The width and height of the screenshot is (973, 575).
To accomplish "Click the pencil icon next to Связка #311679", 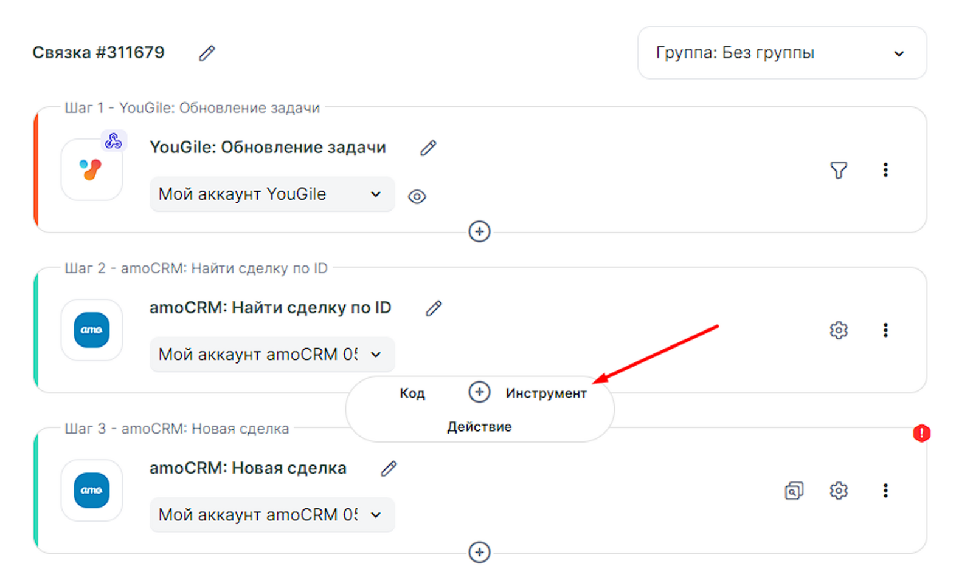I will 207,53.
